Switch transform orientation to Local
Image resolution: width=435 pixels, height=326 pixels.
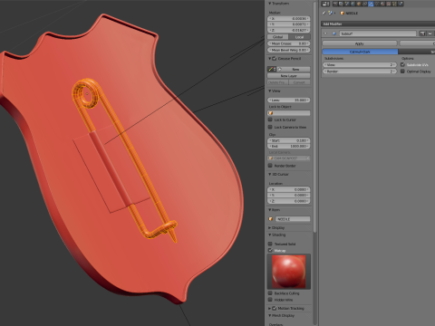[x=299, y=37]
